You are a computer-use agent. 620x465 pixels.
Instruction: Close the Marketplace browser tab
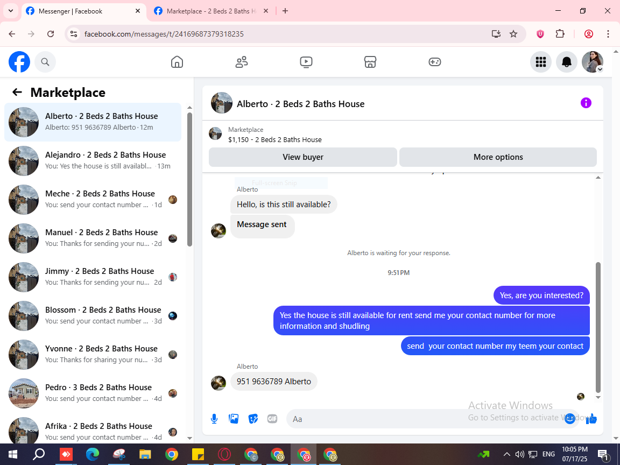pyautogui.click(x=266, y=11)
